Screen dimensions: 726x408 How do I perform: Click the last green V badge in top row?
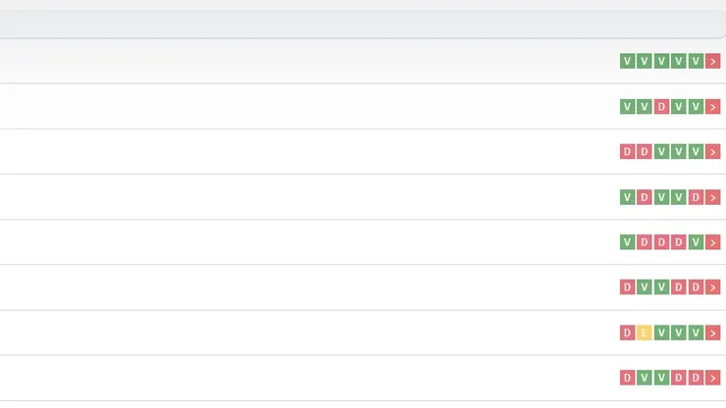click(x=696, y=62)
